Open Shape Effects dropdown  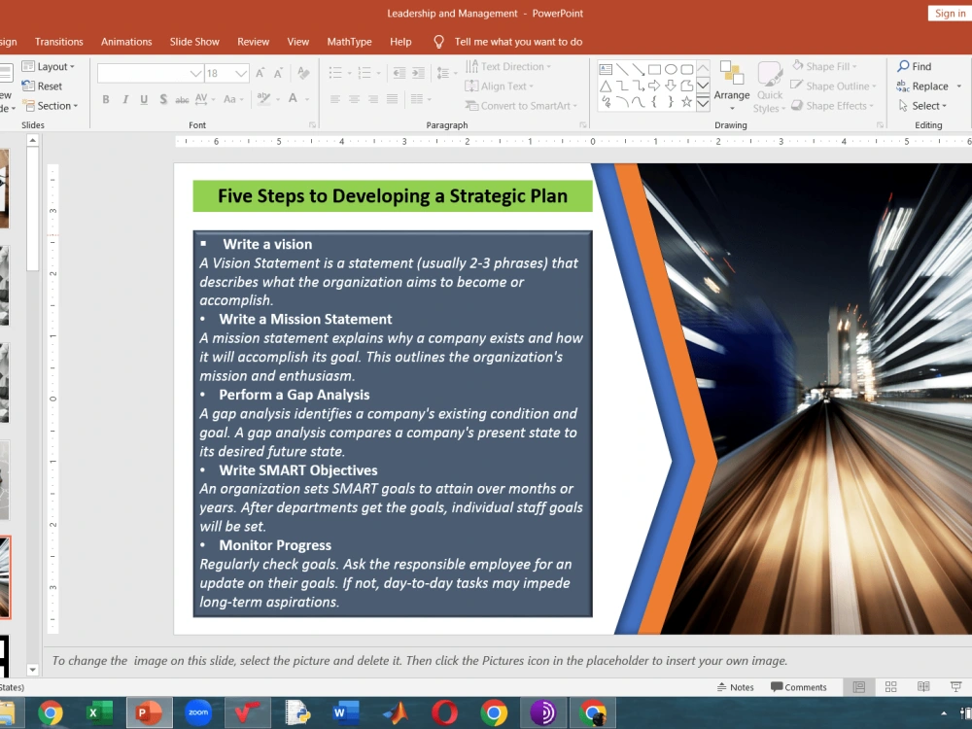tap(832, 106)
